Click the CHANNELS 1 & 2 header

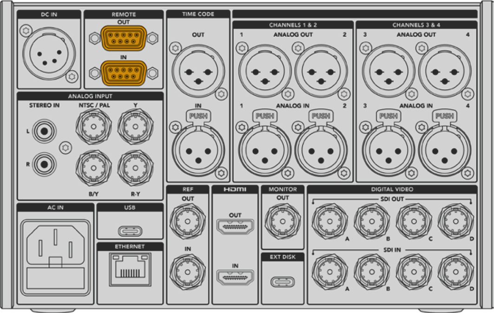click(x=293, y=25)
